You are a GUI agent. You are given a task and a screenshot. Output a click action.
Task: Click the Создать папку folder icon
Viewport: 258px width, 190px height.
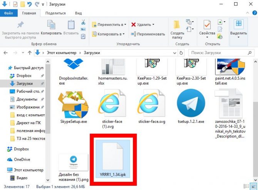coord(177,25)
